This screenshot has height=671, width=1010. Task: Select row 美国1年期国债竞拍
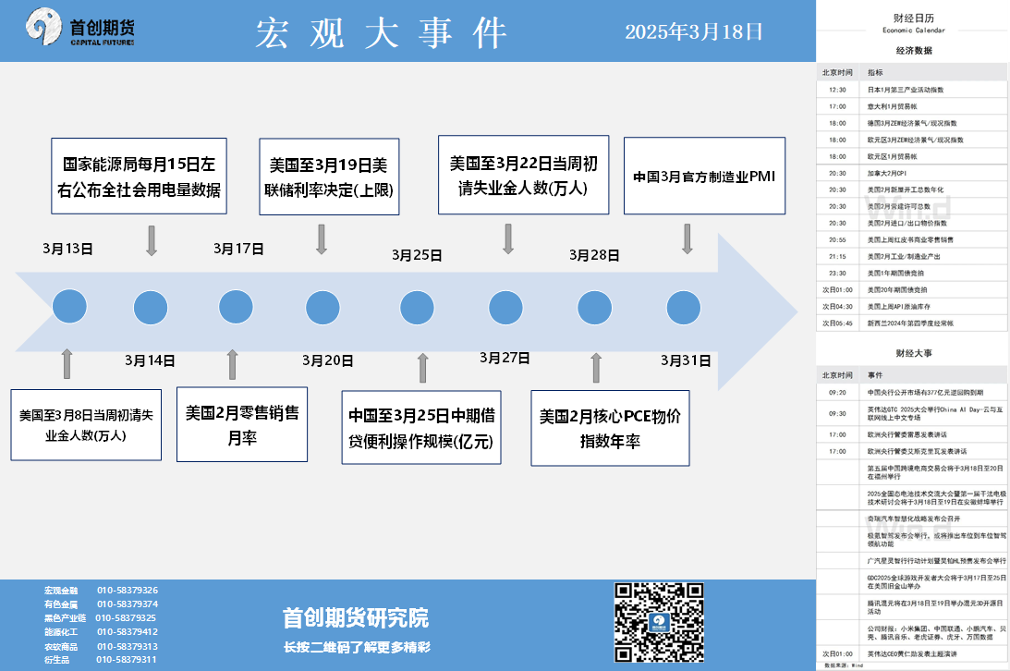coord(912,274)
